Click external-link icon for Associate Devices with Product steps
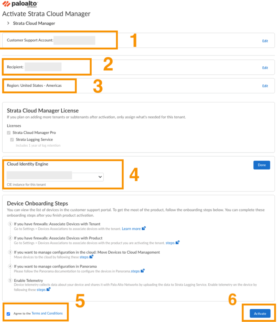This screenshot has width=277, height=322. (177, 243)
